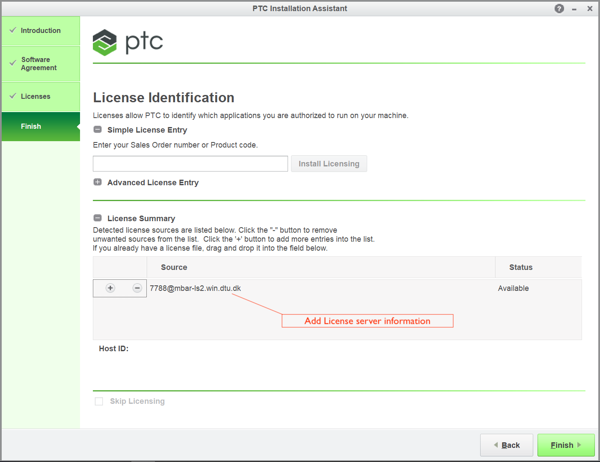Expand the Advanced License Entry section
Viewport: 600px width, 462px height.
pos(98,182)
